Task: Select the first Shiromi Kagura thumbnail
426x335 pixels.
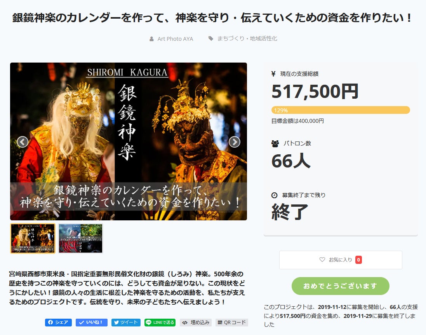Action: (x=33, y=239)
